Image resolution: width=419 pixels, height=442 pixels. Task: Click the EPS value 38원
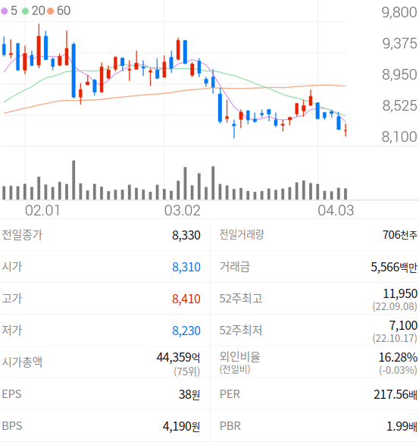(x=189, y=394)
